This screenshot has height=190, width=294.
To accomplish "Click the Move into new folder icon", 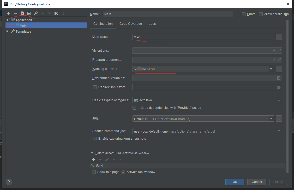I will click(56, 13).
